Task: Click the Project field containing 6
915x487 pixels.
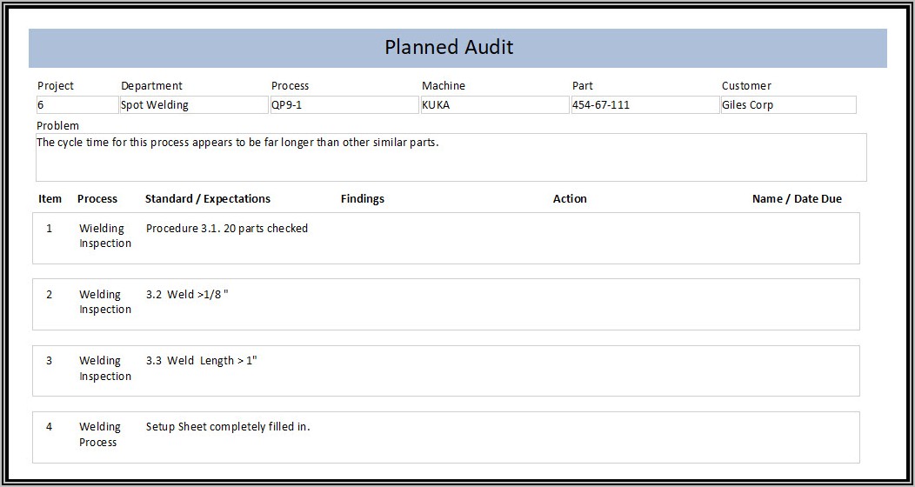Action: coord(76,105)
